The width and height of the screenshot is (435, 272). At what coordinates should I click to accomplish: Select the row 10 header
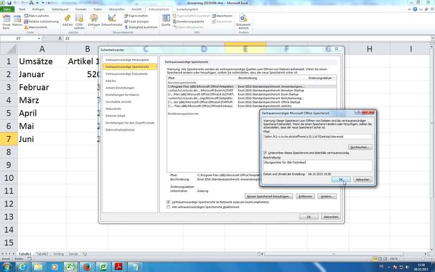[x=9, y=178]
